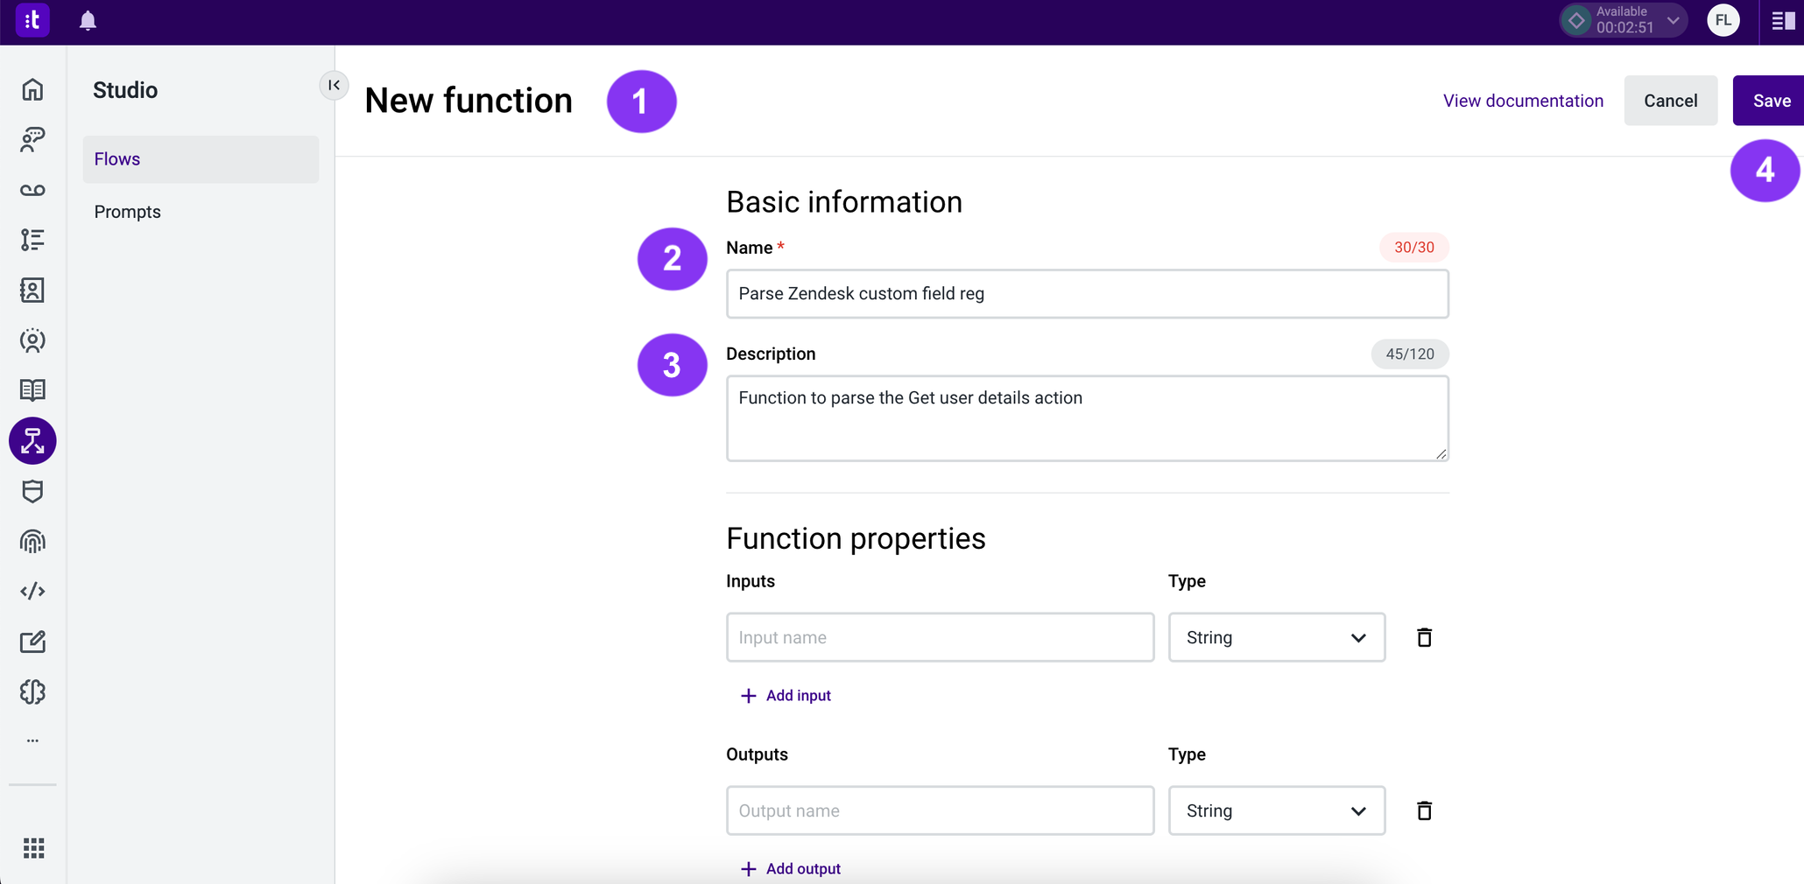Open the output Type String dropdown
This screenshot has height=884, width=1804.
pyautogui.click(x=1276, y=810)
